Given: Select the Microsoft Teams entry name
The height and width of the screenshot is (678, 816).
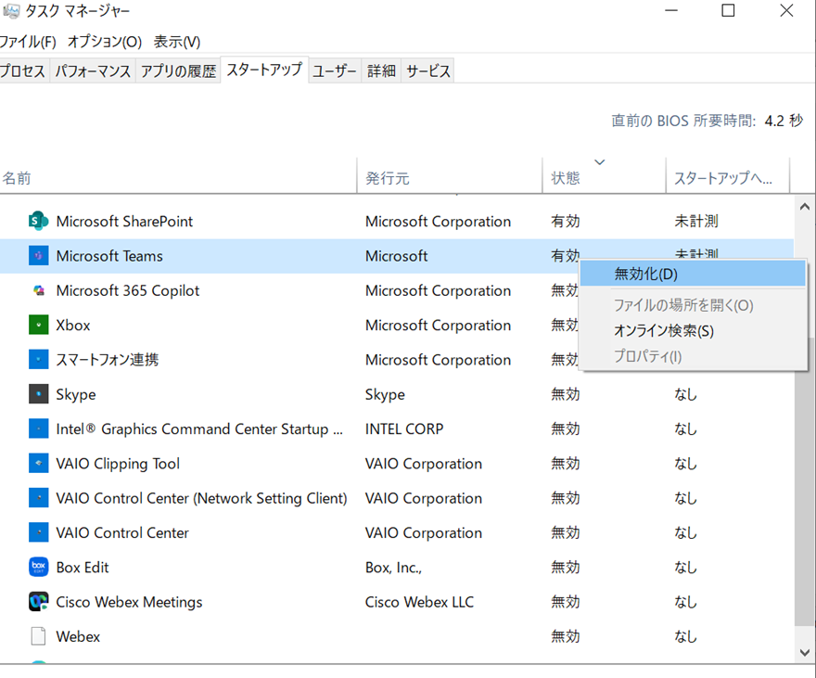Looking at the screenshot, I should pos(109,255).
